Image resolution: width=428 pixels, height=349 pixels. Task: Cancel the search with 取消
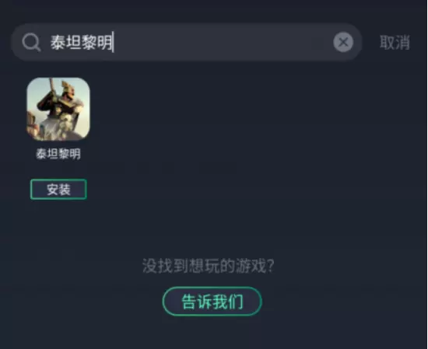point(395,43)
